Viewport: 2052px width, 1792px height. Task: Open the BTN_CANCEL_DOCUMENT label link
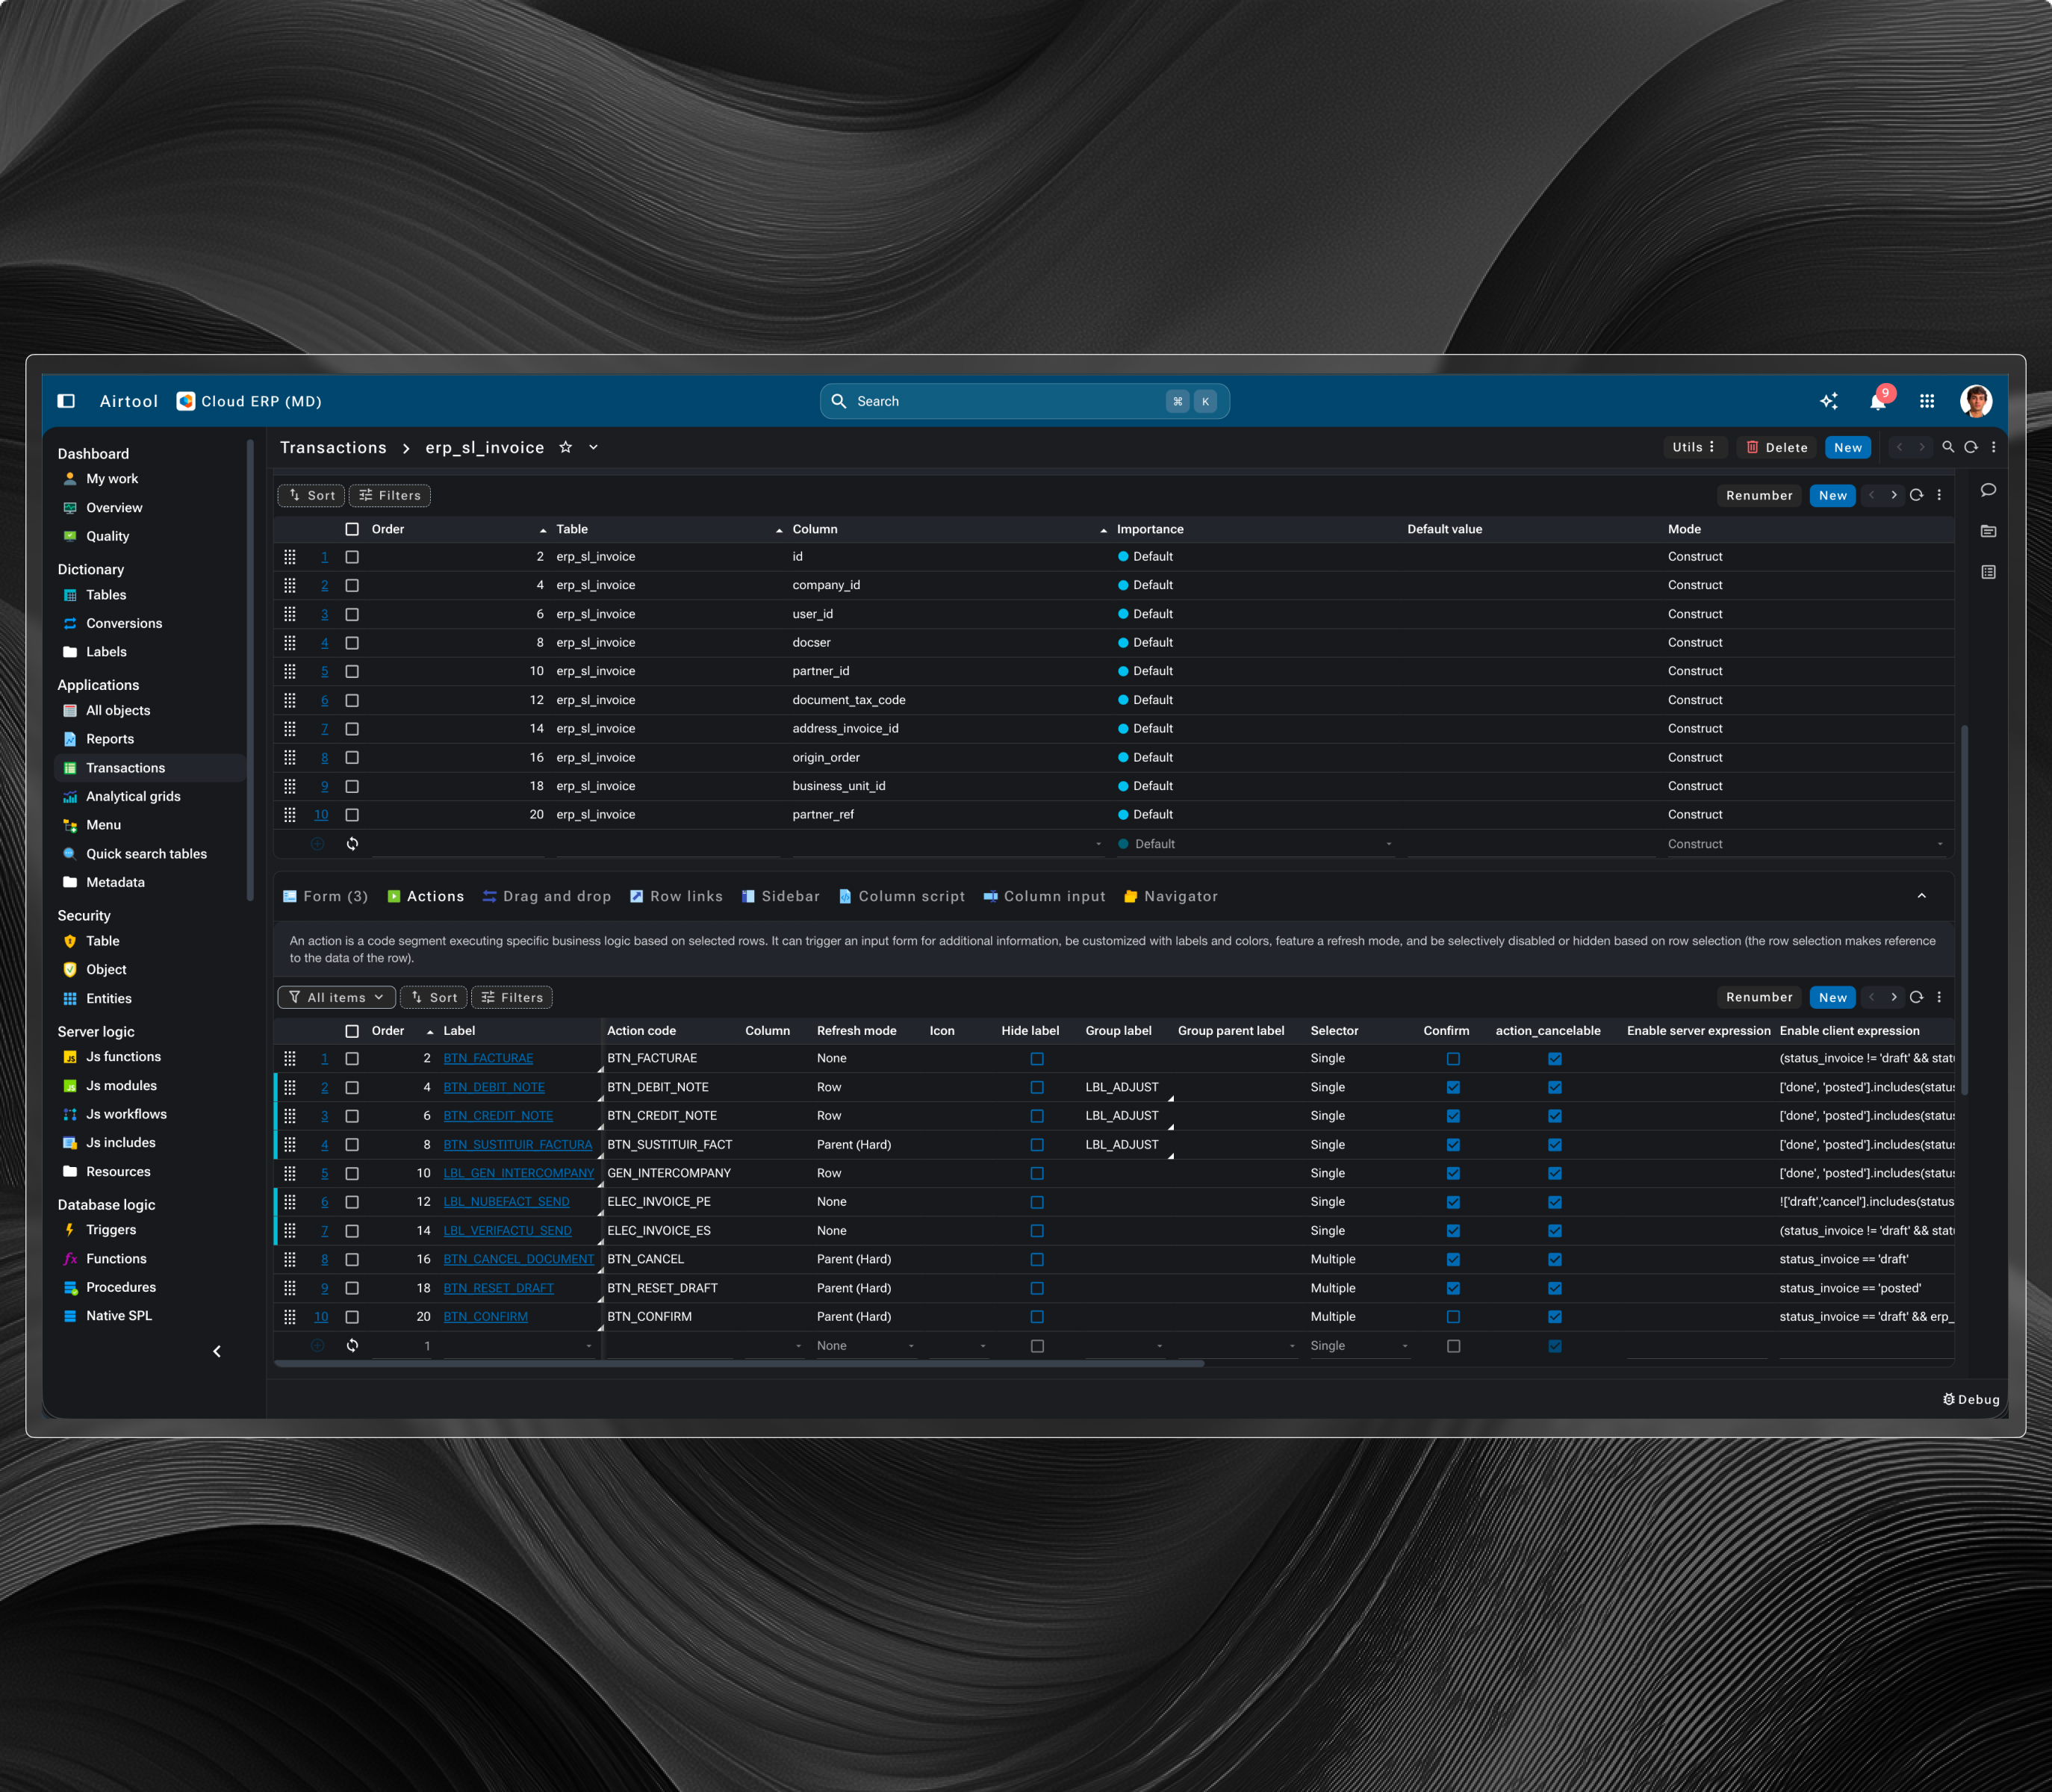pos(518,1260)
